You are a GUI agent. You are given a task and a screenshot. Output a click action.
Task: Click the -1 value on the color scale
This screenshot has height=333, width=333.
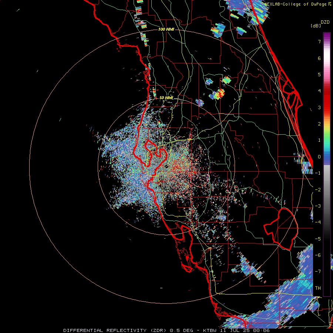pyautogui.click(x=318, y=173)
